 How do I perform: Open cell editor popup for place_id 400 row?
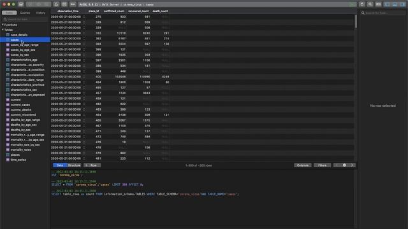pos(84,76)
